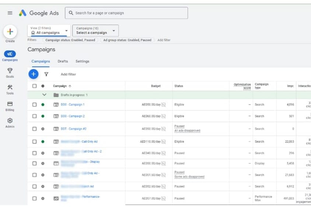Open the DDO - Campaign 2 link
This screenshot has height=207, width=311.
[x=73, y=116]
